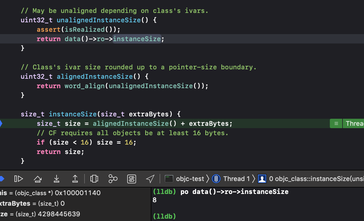Click the Step Out debugger button
The height and width of the screenshot is (221, 364).
pyautogui.click(x=75, y=179)
